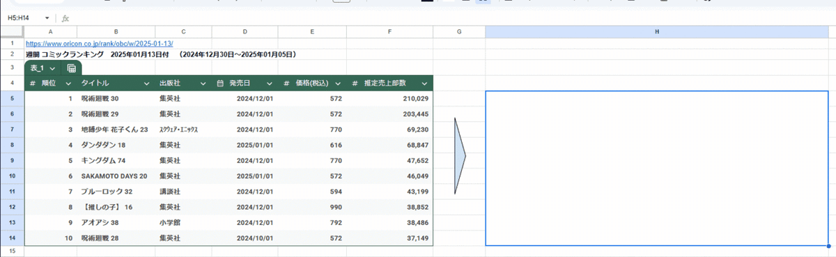This screenshot has width=836, height=257.
Task: Expand the タイトル column filter dropdown
Action: click(x=146, y=84)
